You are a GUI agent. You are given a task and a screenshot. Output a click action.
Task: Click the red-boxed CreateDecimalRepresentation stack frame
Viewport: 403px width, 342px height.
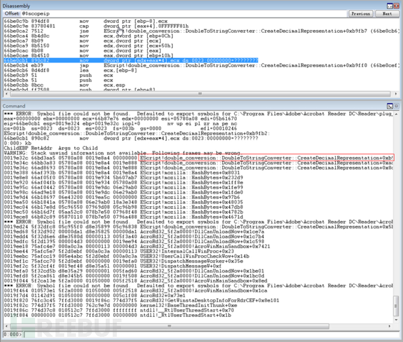point(266,158)
